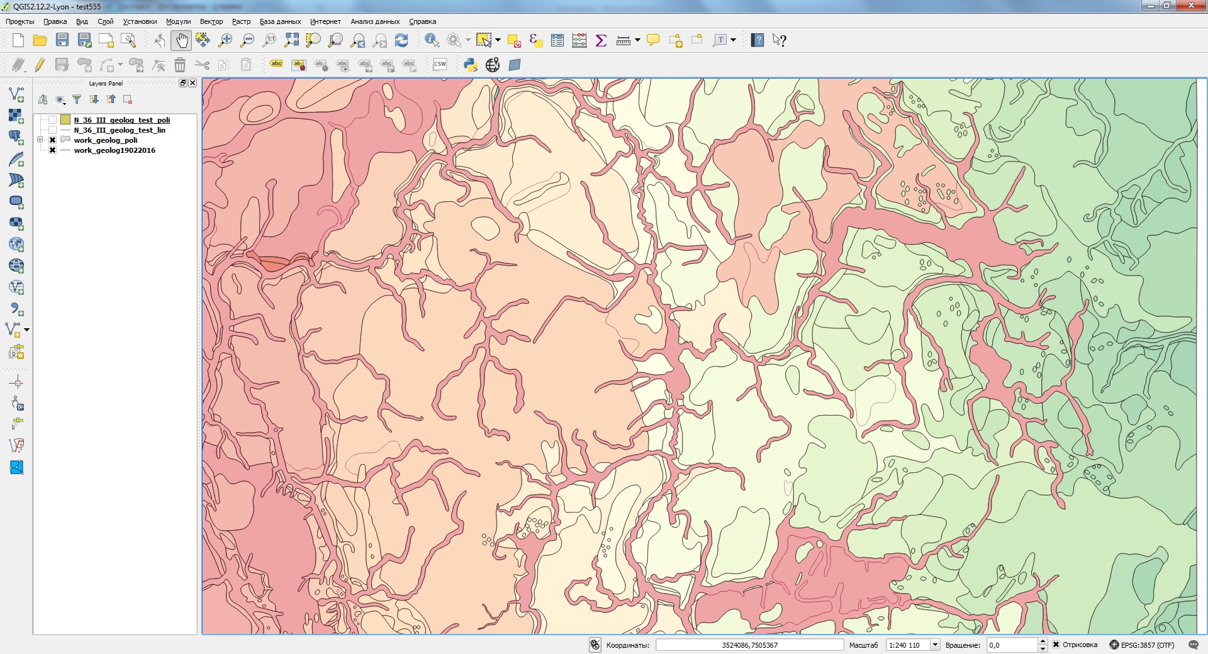
Task: Click the yellow swatch of N_36_III_geolog_test_poli
Action: [65, 119]
